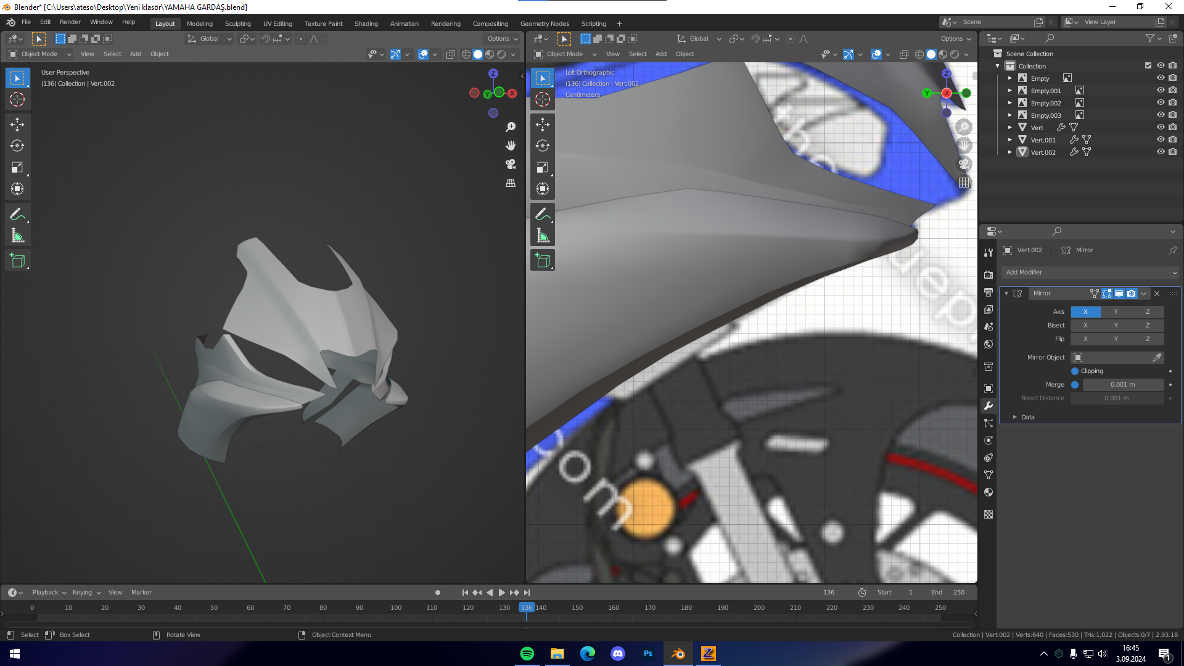Click the Add Cube tool icon
This screenshot has width=1184, height=666.
[17, 260]
